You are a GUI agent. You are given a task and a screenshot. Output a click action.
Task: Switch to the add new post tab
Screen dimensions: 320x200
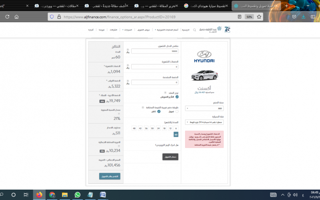tap(106, 6)
